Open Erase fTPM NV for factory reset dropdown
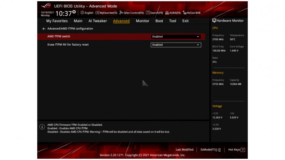Viewport: 285px width, 160px height. click(176, 45)
